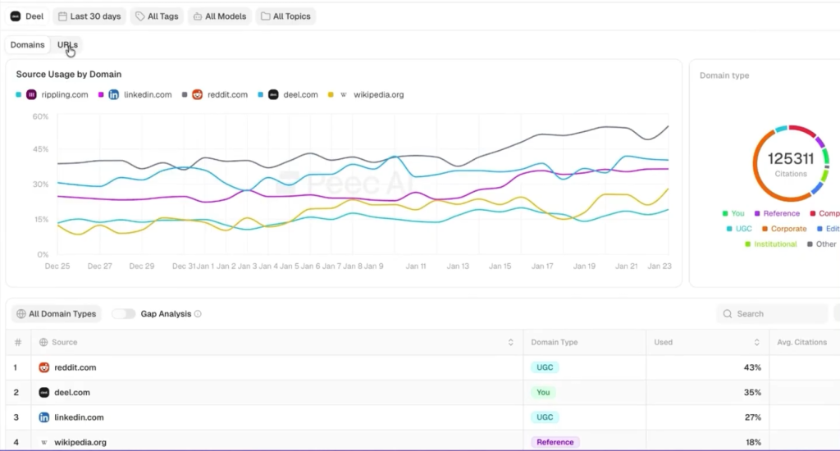840x451 pixels.
Task: Click the 125311 Citations donut chart
Action: 791,163
